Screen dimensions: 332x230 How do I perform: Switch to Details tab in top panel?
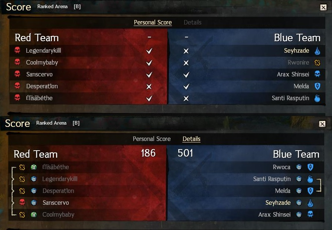pyautogui.click(x=192, y=22)
